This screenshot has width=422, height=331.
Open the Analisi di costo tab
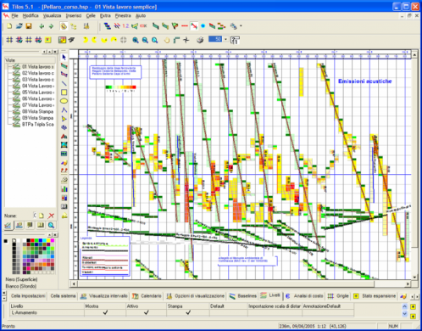click(304, 296)
